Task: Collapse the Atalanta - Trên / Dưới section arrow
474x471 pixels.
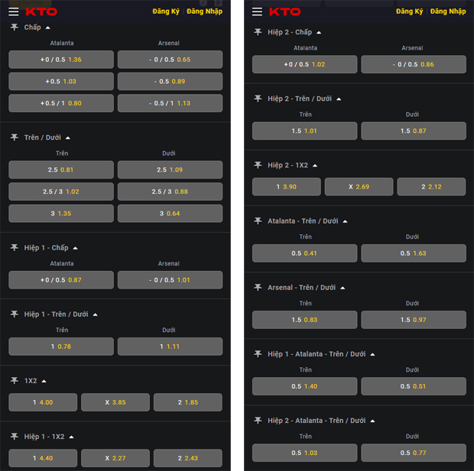Action: point(345,221)
